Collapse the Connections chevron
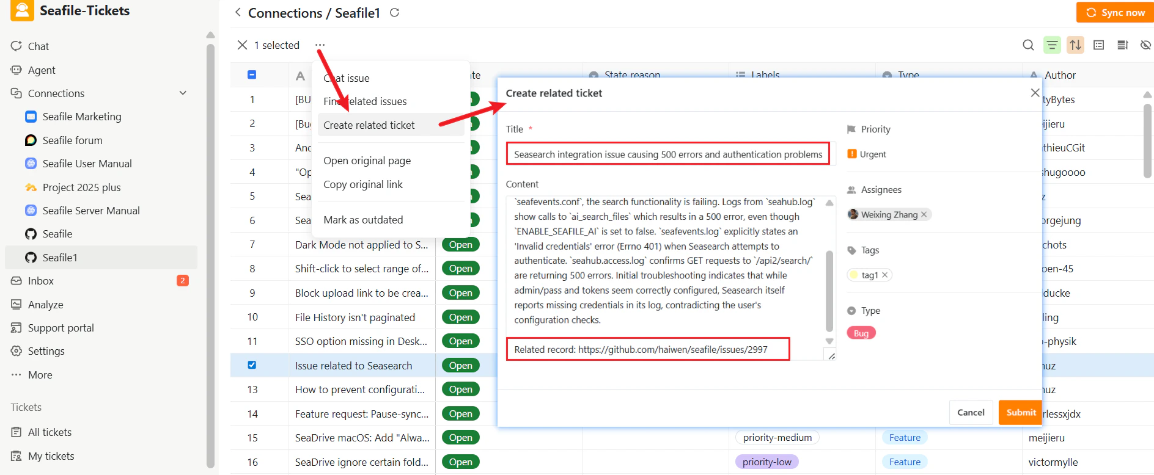Image resolution: width=1154 pixels, height=475 pixels. point(183,93)
